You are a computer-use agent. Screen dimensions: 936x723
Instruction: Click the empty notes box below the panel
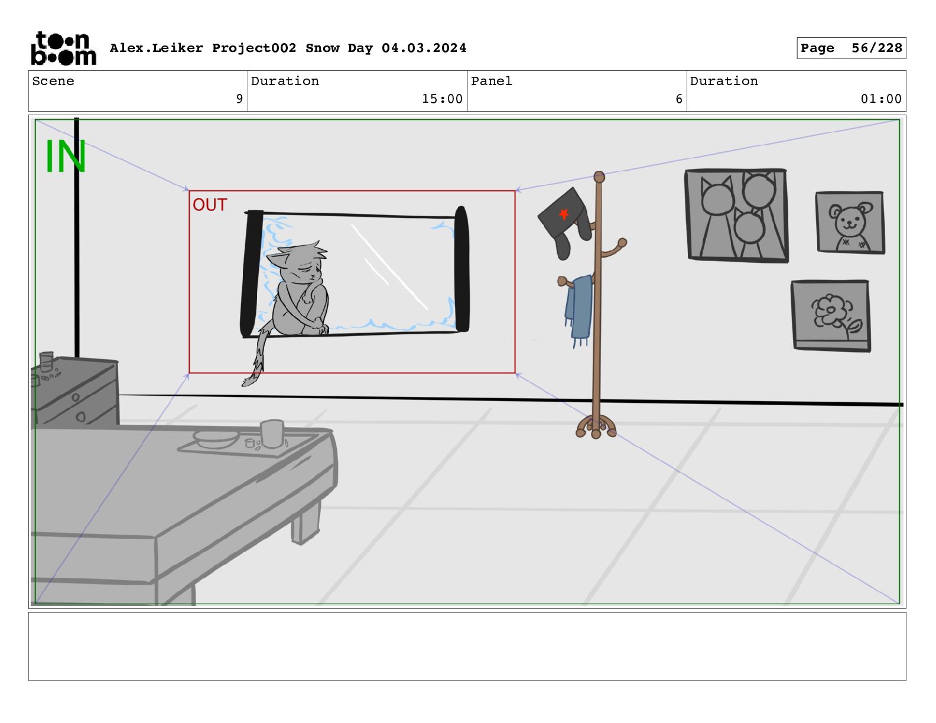[467, 646]
